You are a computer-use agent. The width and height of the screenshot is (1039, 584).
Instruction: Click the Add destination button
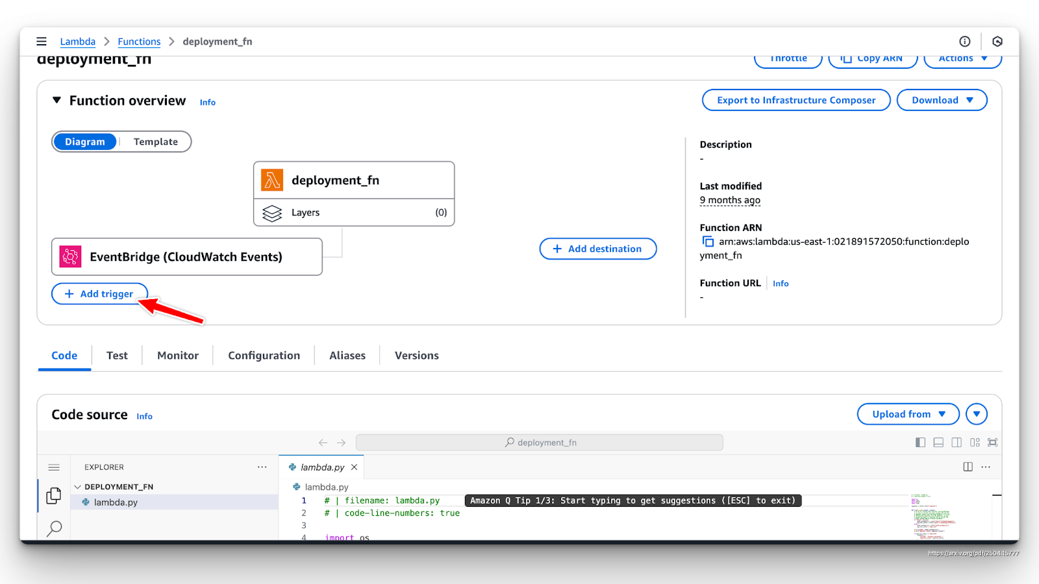pyautogui.click(x=597, y=249)
